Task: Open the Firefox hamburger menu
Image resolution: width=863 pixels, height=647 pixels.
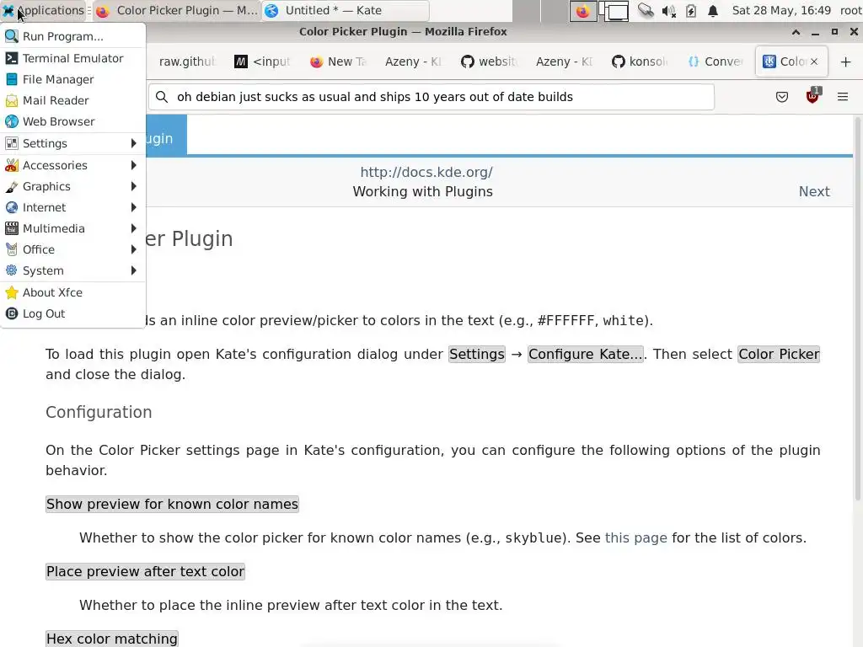Action: (x=843, y=97)
